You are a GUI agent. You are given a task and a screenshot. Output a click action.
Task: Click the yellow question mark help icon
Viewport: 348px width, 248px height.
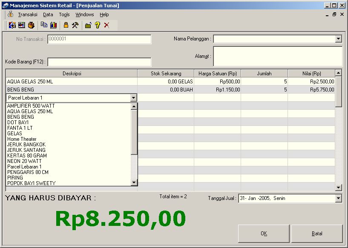tap(98, 25)
